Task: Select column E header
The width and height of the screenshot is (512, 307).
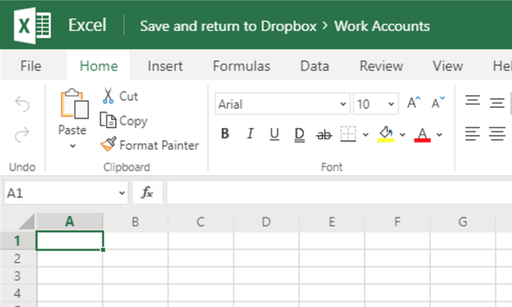Action: click(332, 222)
